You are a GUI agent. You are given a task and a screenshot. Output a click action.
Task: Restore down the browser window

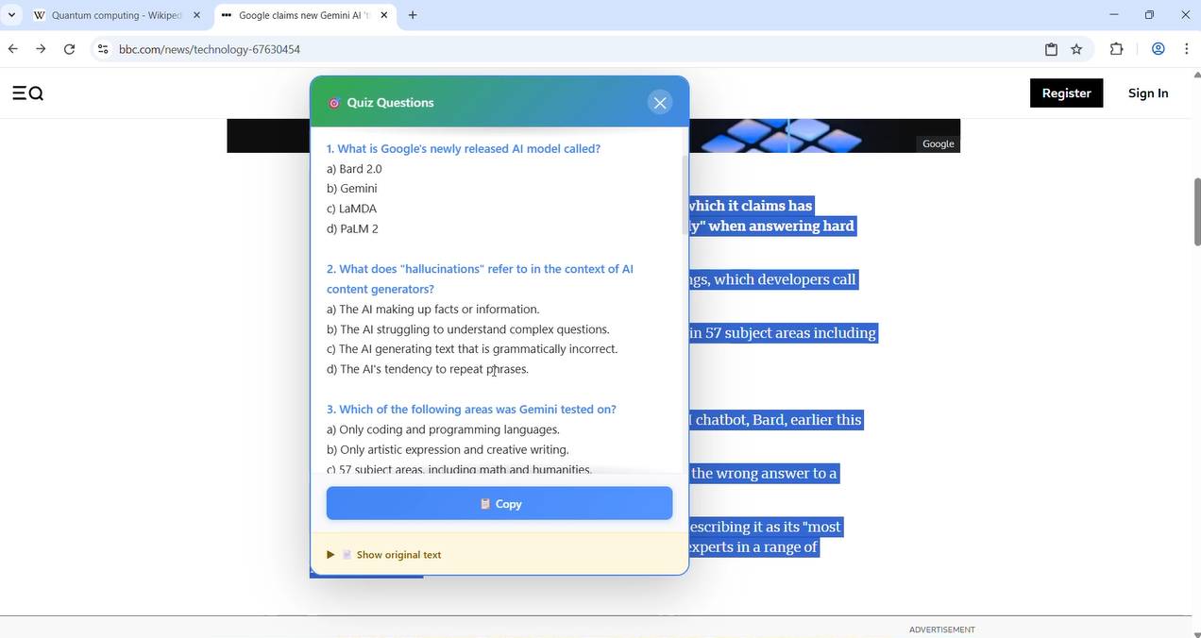tap(1149, 15)
